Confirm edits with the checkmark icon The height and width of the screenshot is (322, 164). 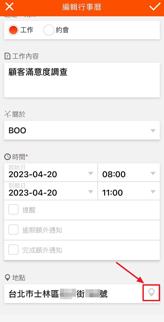click(155, 7)
